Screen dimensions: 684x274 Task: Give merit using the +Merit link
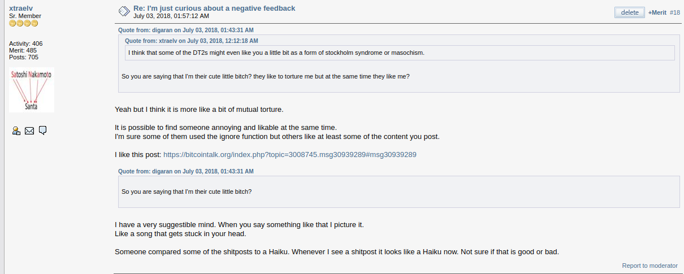click(x=657, y=12)
